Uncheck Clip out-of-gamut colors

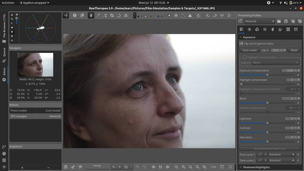[x=241, y=44]
